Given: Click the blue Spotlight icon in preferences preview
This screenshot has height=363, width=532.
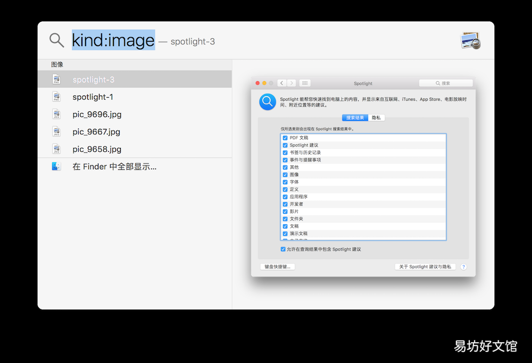Looking at the screenshot, I should [268, 102].
